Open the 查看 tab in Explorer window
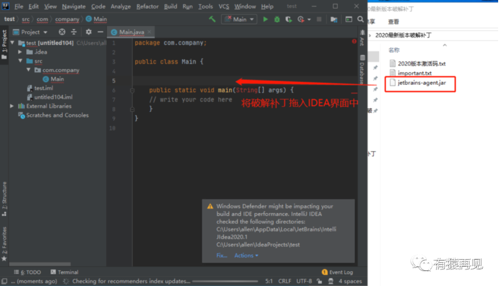The width and height of the screenshot is (500, 286). click(x=393, y=22)
